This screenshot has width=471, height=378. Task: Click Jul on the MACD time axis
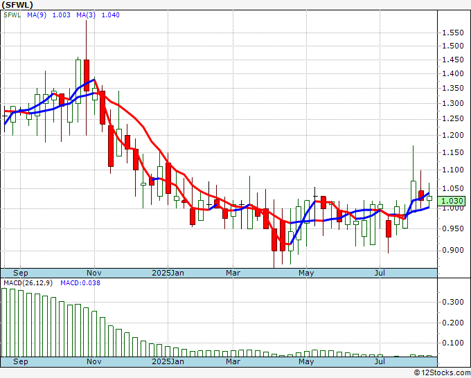coord(380,361)
